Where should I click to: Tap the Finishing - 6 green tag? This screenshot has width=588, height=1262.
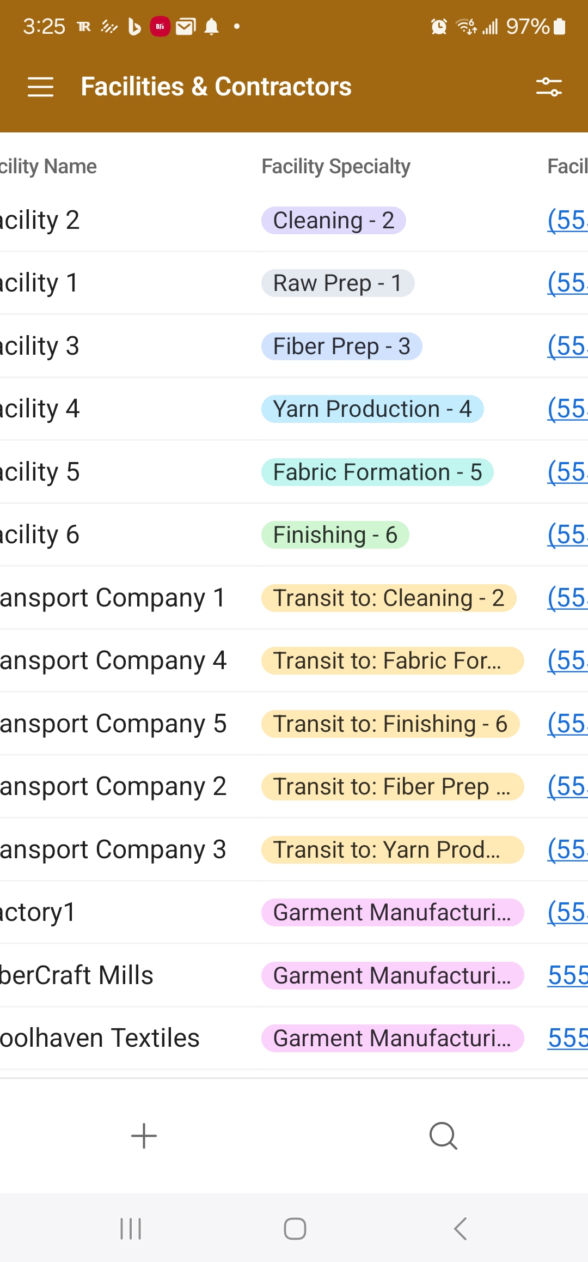pos(335,535)
